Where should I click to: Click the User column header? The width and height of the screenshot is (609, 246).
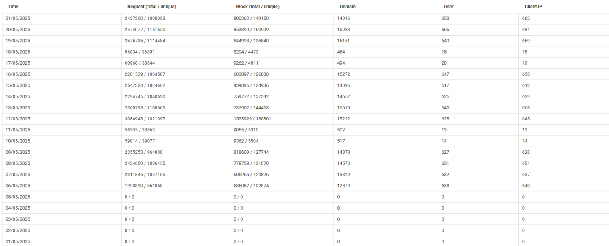click(x=449, y=7)
